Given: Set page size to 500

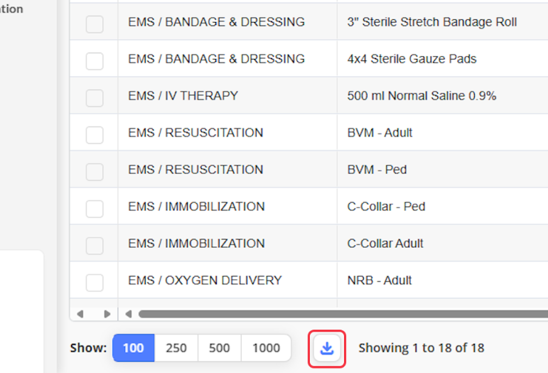Looking at the screenshot, I should click(219, 348).
